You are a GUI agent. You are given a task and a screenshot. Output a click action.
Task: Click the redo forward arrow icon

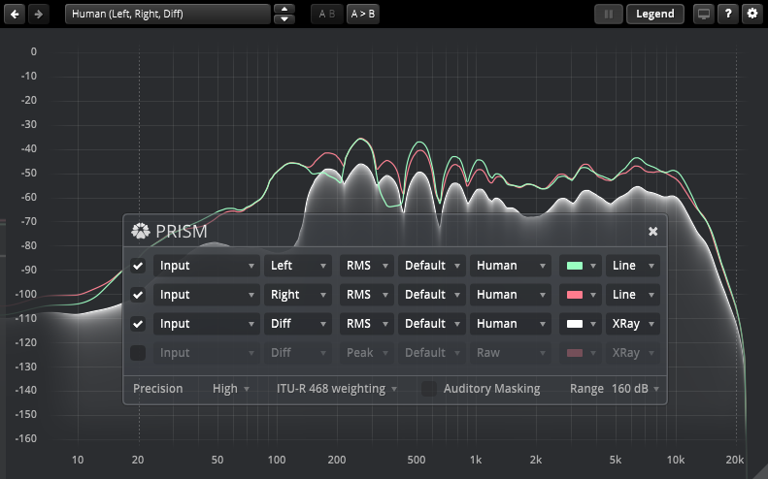click(37, 14)
